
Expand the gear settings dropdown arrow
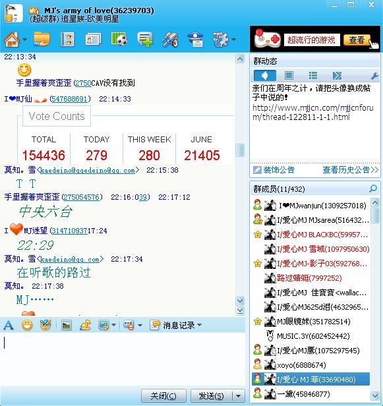click(x=233, y=40)
